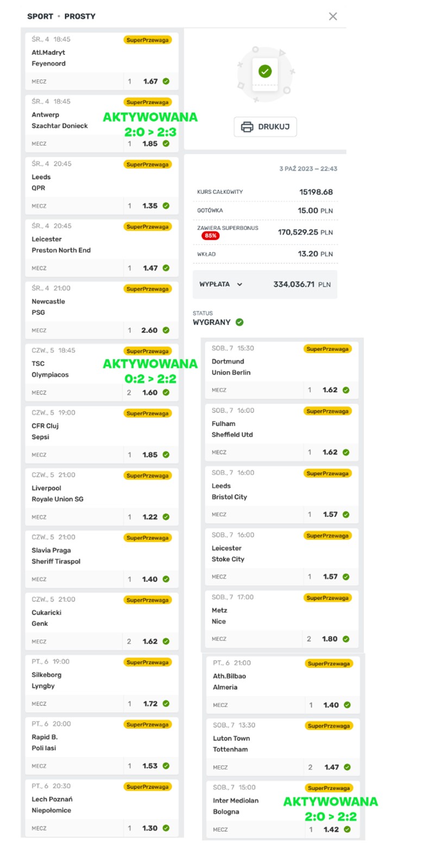
Task: Click green check on Newcastle PSG odds
Action: (166, 330)
